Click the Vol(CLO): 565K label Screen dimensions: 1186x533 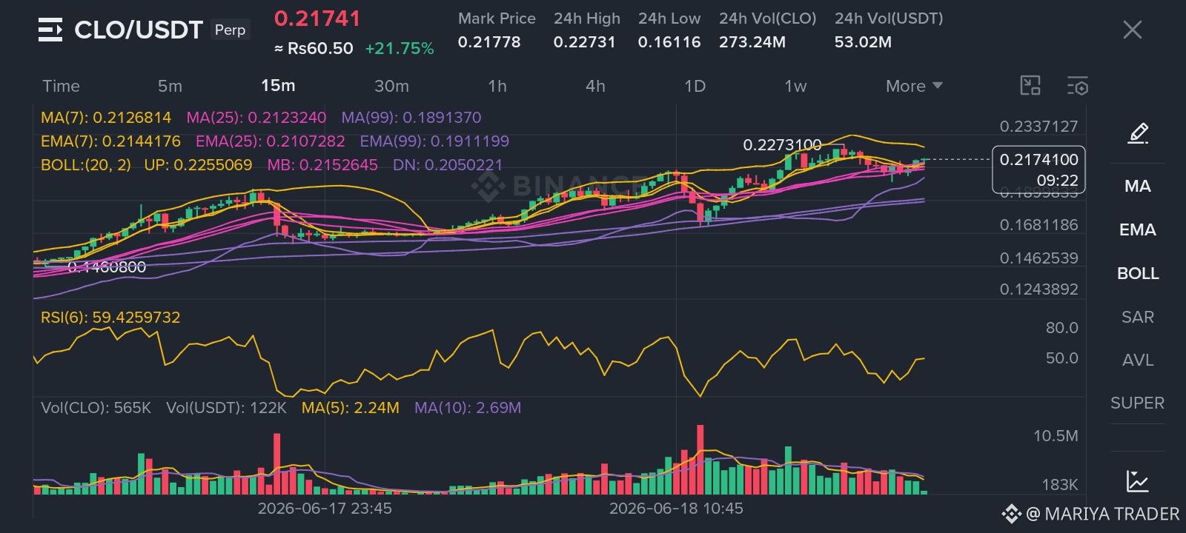(96, 408)
